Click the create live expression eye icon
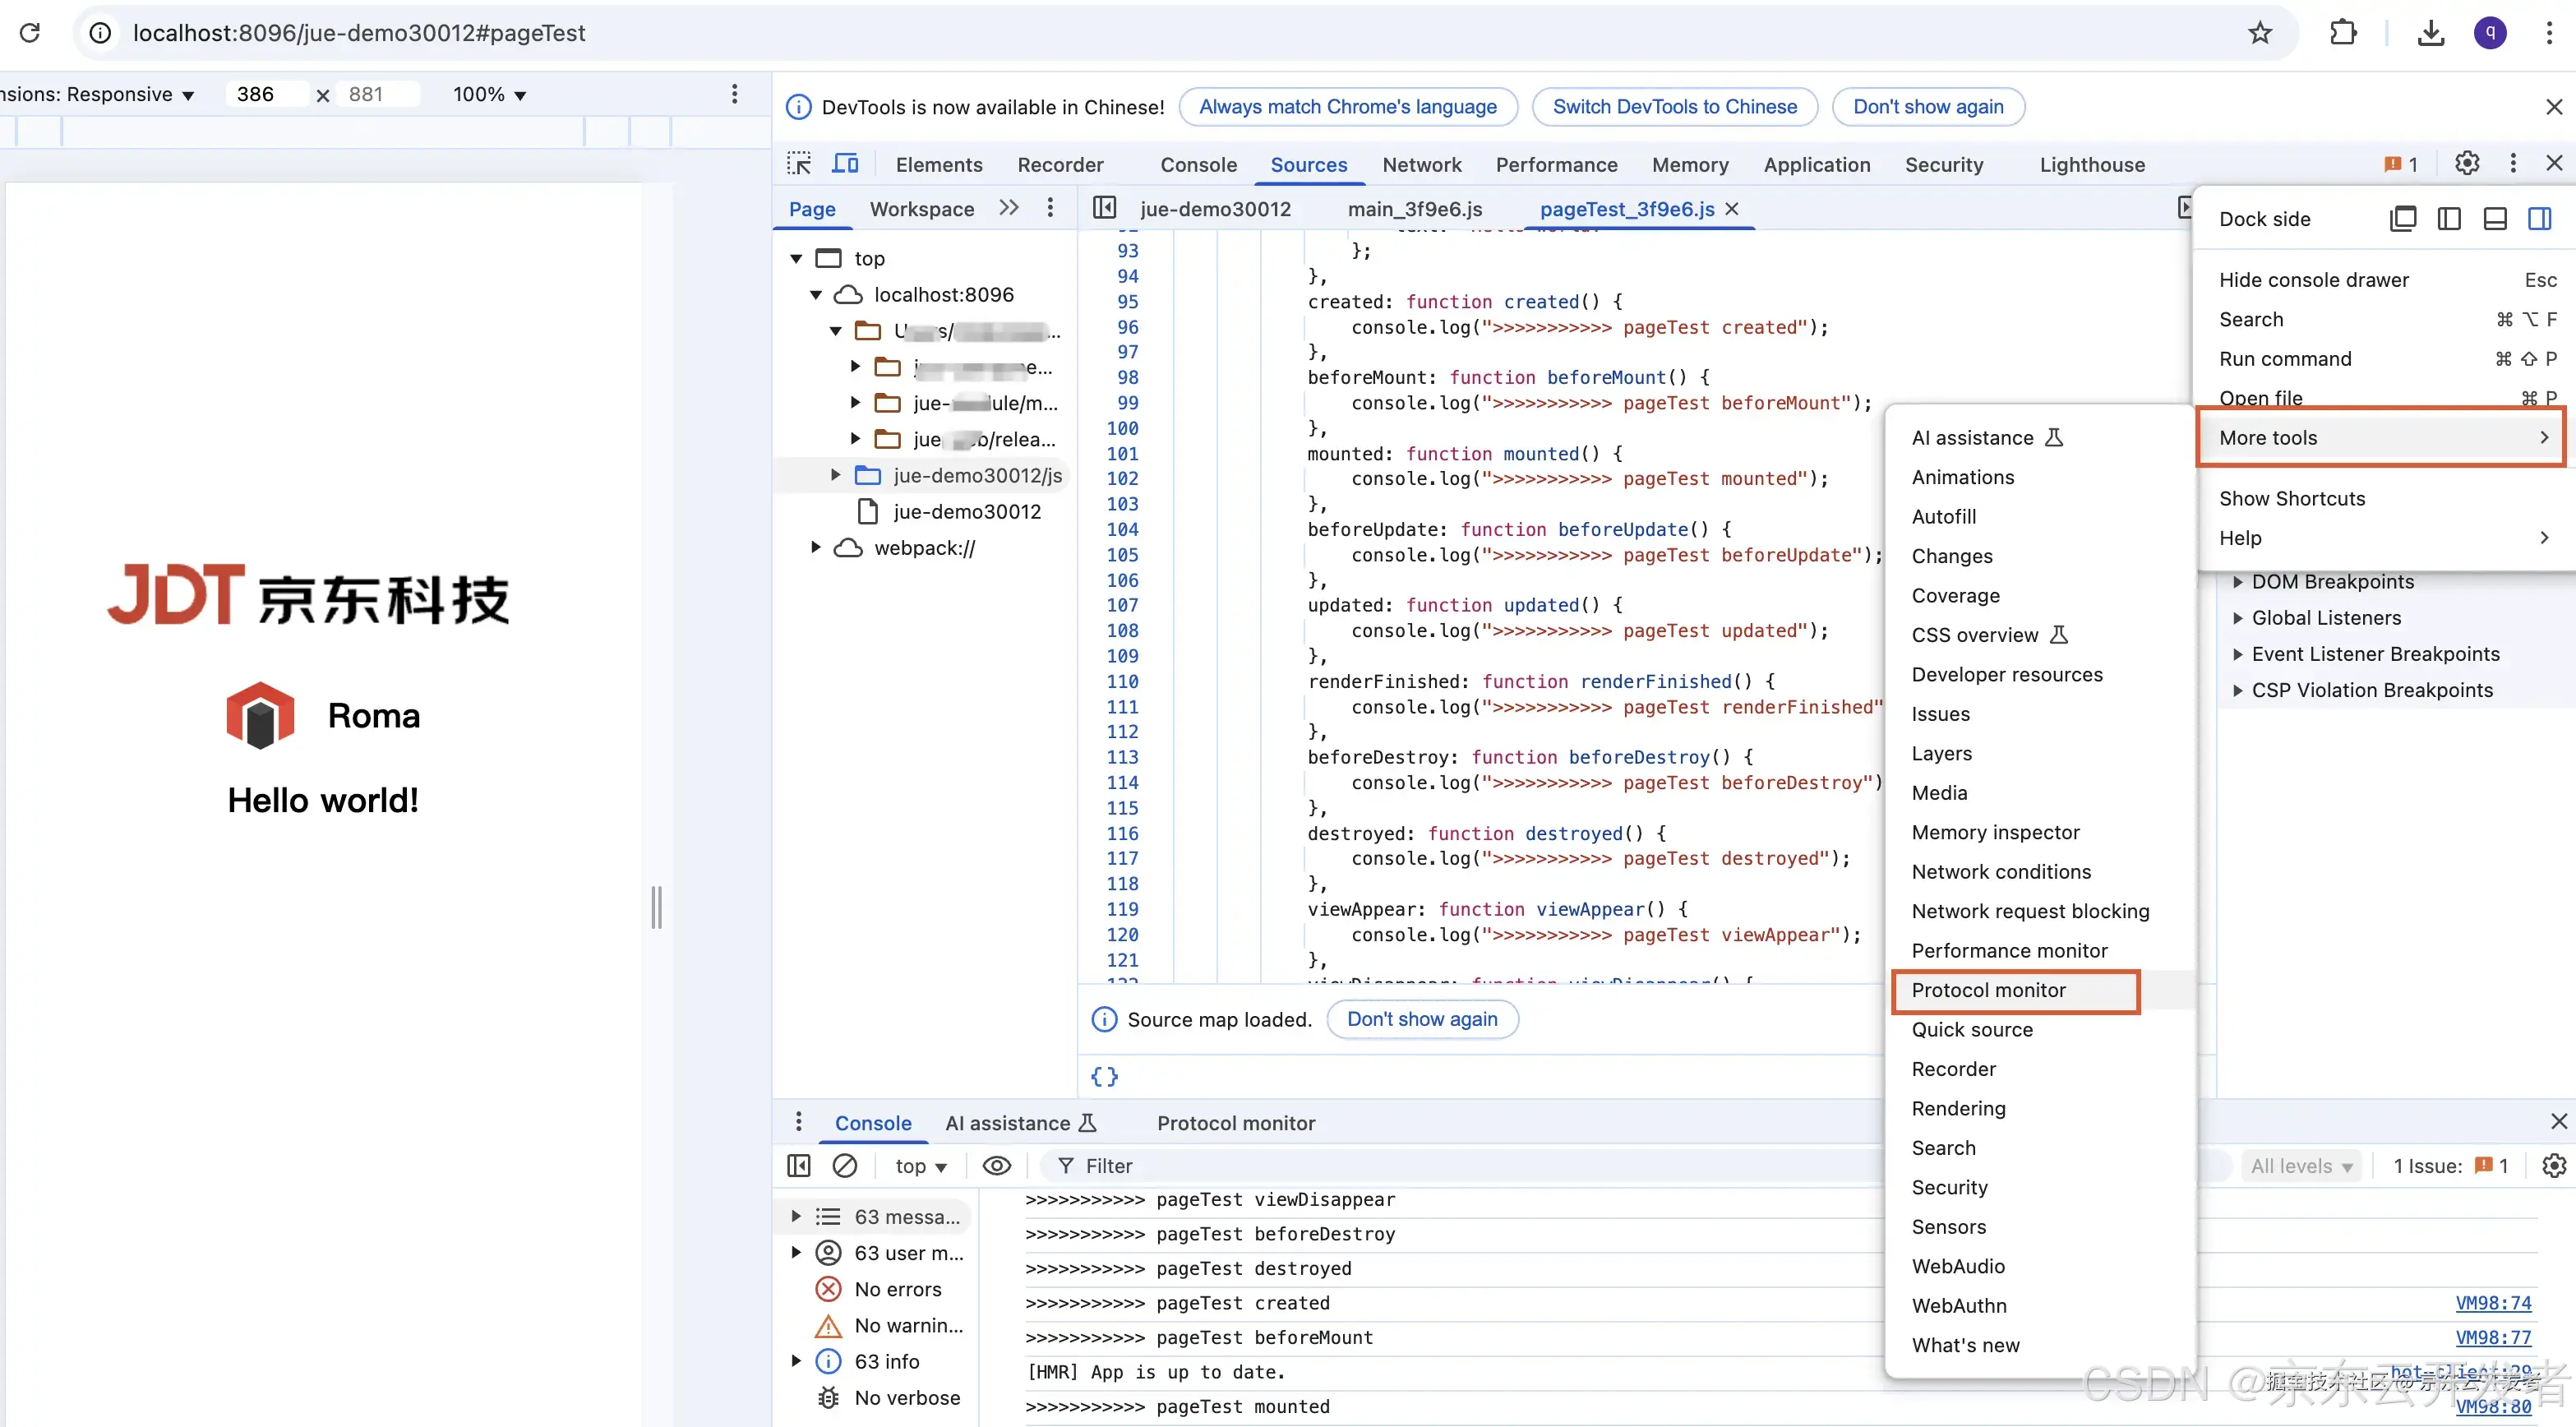Screen dimensions: 2576x1427 [x=997, y=1166]
